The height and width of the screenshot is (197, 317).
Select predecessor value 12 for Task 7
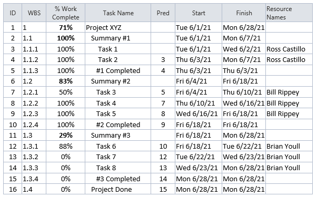point(163,157)
